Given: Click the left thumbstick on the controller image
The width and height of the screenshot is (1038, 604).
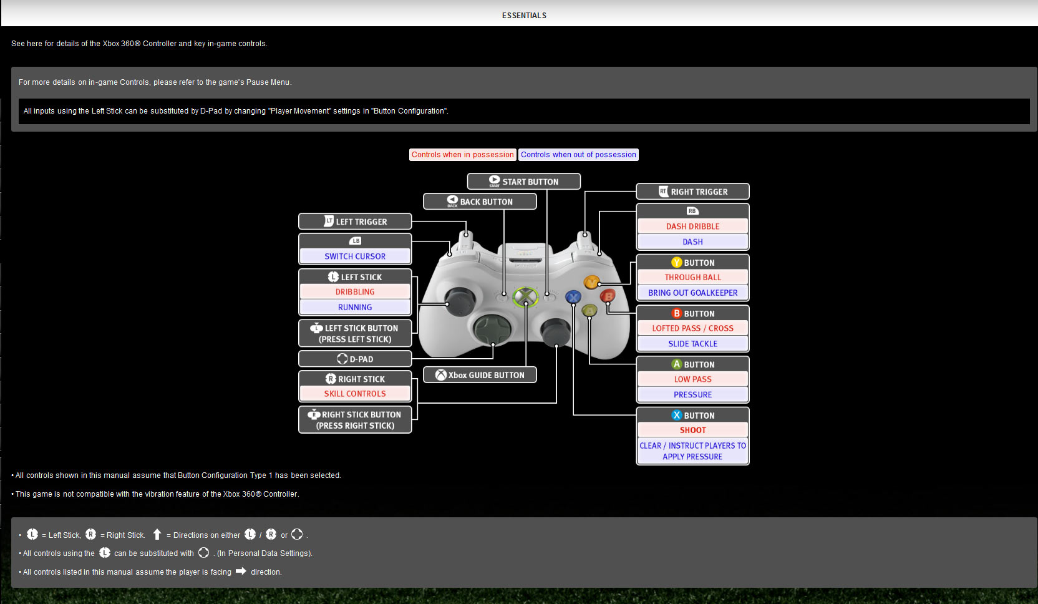Looking at the screenshot, I should [459, 302].
